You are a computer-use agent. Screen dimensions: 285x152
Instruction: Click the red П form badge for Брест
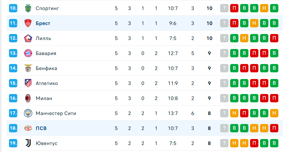(x=234, y=23)
